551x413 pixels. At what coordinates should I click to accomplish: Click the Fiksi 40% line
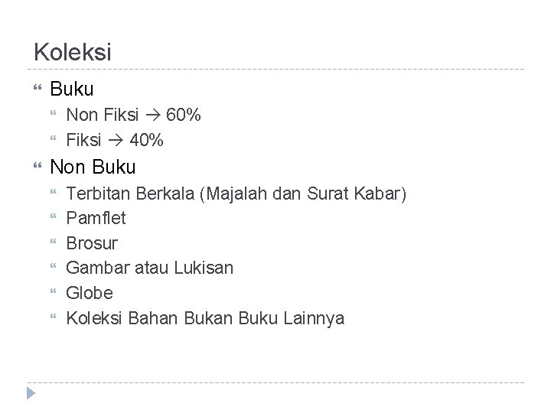[115, 140]
